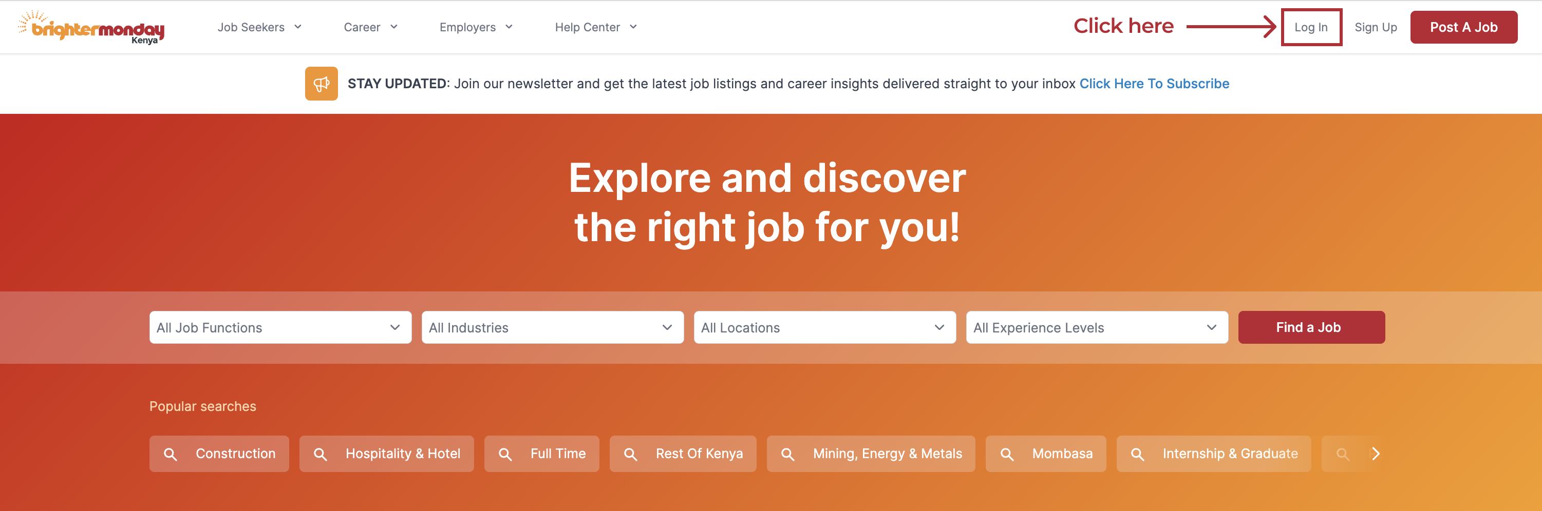Open the Job Seekers menu
Viewport: 1542px width, 511px height.
259,27
